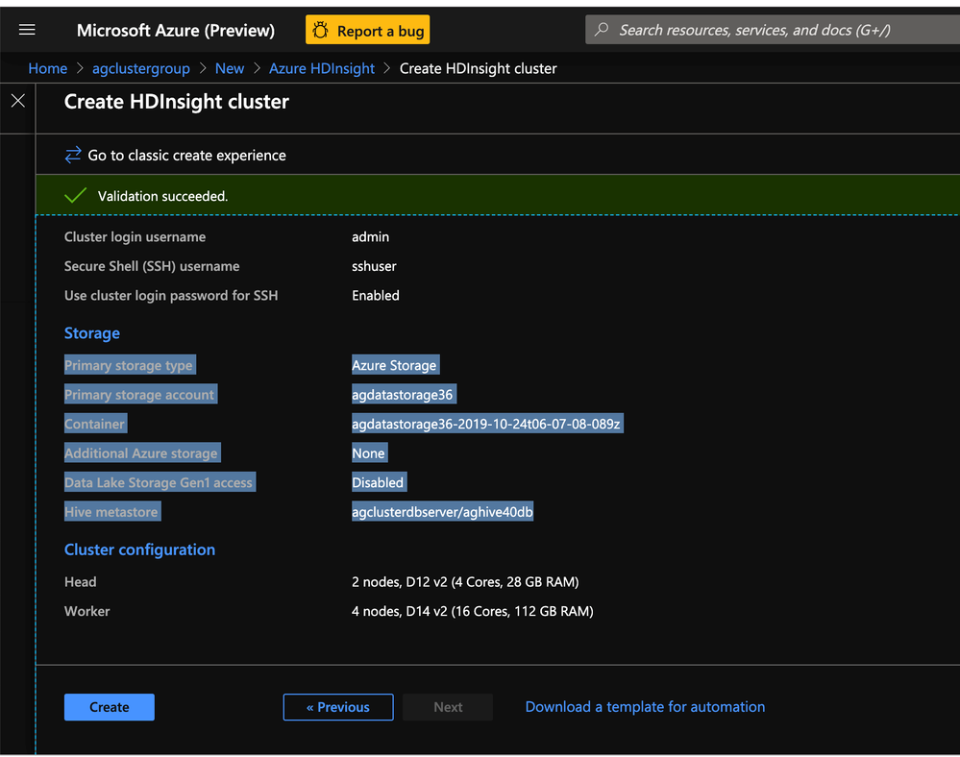Click the 'Hive metastore' label
This screenshot has width=960, height=757.
pyautogui.click(x=112, y=512)
